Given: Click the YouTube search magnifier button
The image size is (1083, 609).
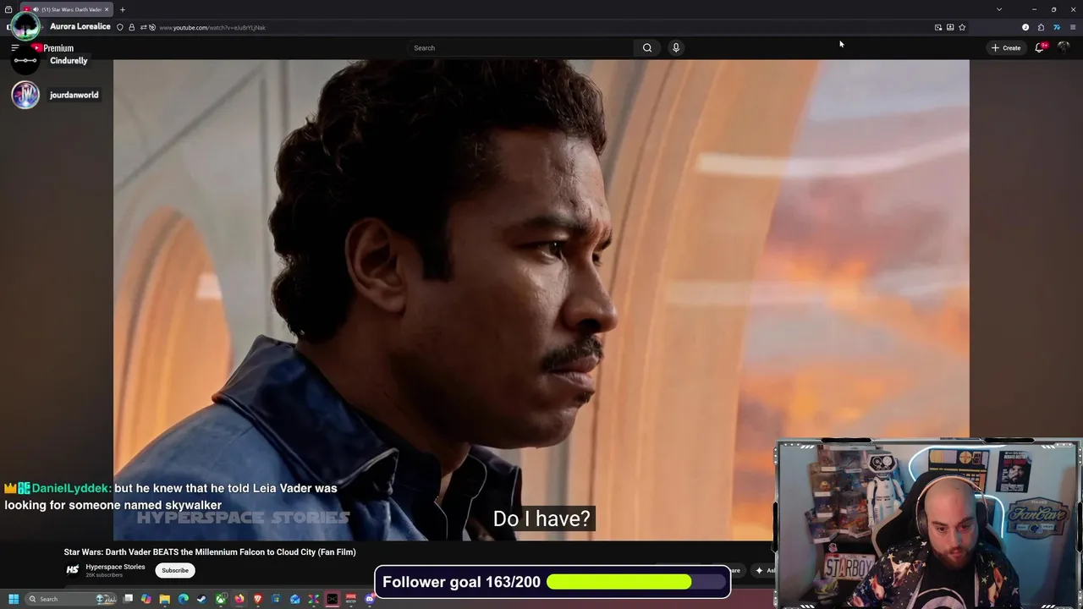Looking at the screenshot, I should pos(647,48).
